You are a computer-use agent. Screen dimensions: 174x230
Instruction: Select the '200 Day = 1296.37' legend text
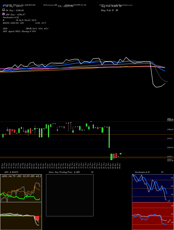[15, 15]
